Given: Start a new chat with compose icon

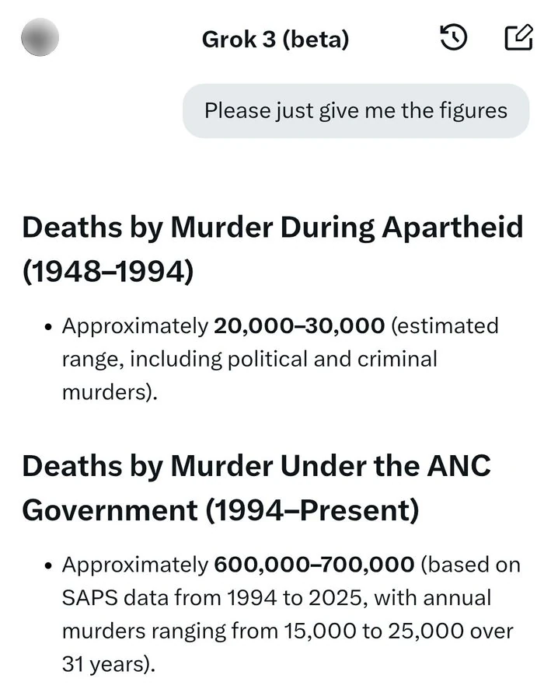Looking at the screenshot, I should point(518,37).
